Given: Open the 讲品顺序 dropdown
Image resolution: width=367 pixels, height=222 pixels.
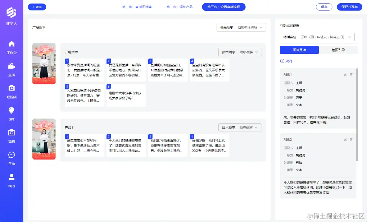Looking at the screenshot, I should (241, 27).
